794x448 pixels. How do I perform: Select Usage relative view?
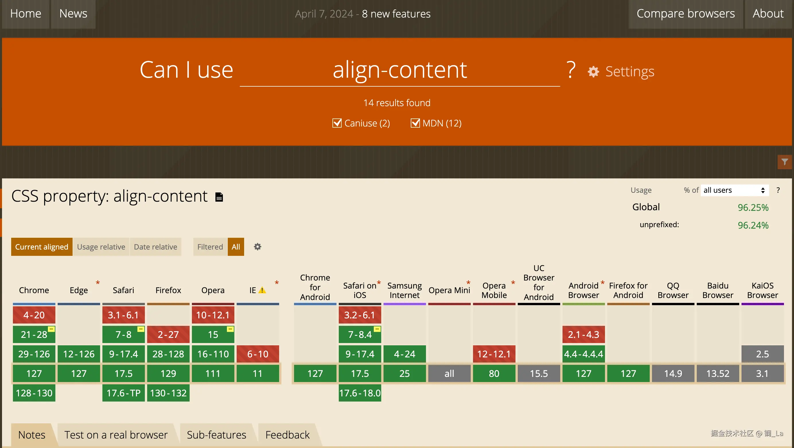pos(101,247)
